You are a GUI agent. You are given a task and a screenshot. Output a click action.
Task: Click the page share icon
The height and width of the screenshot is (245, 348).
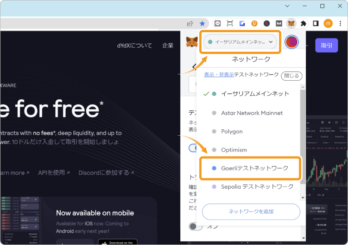click(x=190, y=23)
